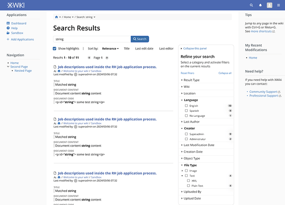285x205 pixels.
Task: Sort results by Last edit date
Action: click(144, 49)
